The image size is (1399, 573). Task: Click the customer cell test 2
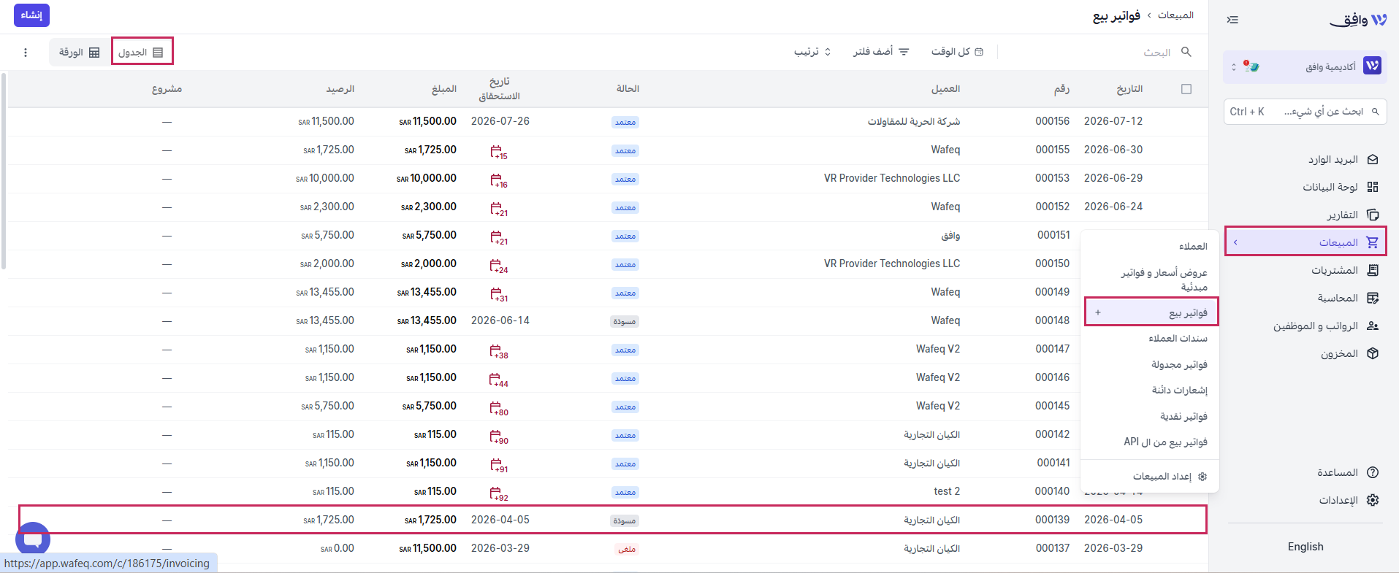tap(947, 491)
